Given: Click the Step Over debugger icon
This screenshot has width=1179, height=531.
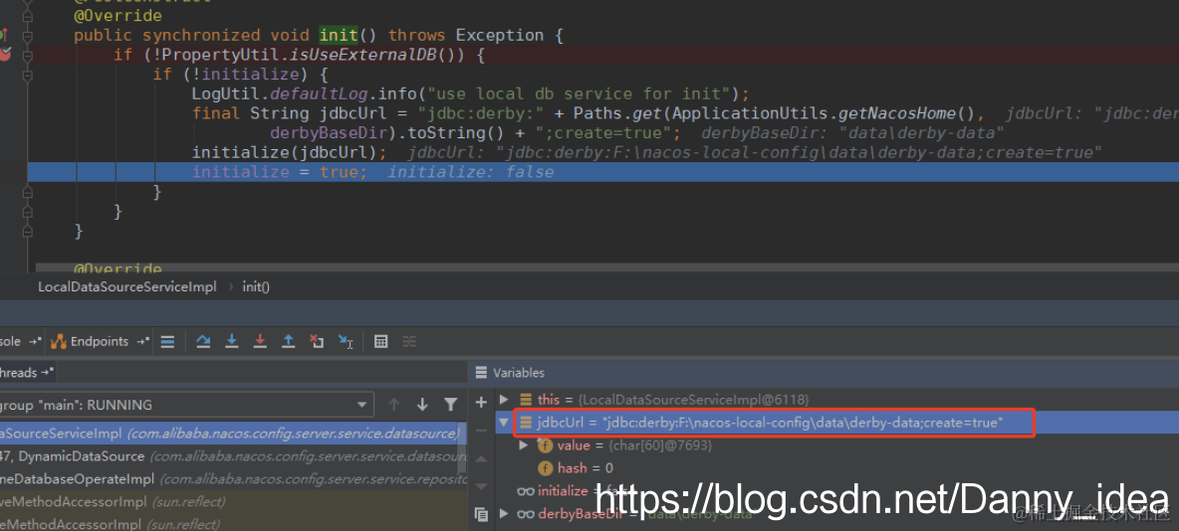Looking at the screenshot, I should (203, 342).
